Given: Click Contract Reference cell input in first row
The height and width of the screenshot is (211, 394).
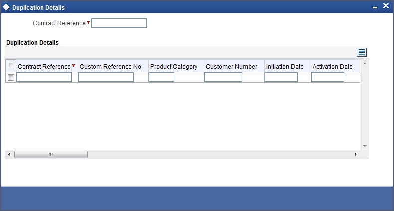Looking at the screenshot, I should click(44, 77).
